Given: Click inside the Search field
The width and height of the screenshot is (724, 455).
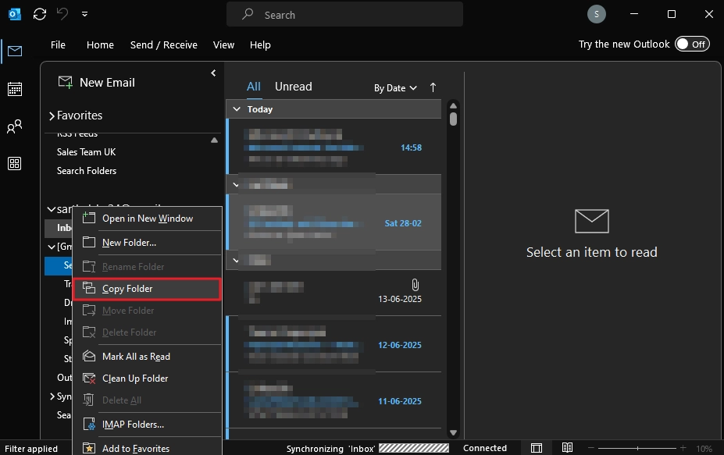Looking at the screenshot, I should click(344, 14).
